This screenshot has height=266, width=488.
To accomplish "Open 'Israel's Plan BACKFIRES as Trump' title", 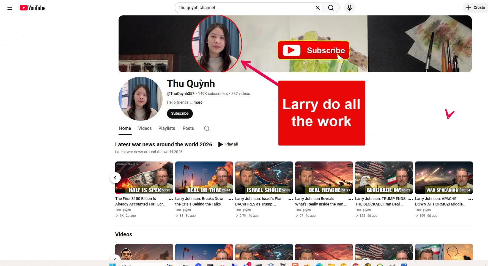I will pos(259,201).
